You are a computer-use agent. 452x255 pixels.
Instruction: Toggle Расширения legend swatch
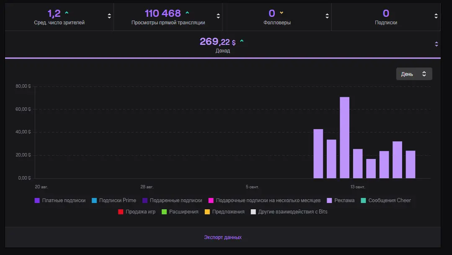tap(164, 212)
